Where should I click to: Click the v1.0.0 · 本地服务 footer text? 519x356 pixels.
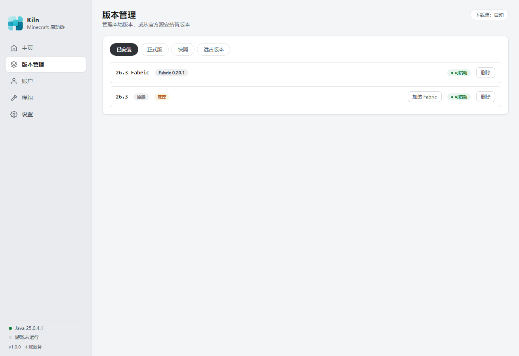click(25, 347)
